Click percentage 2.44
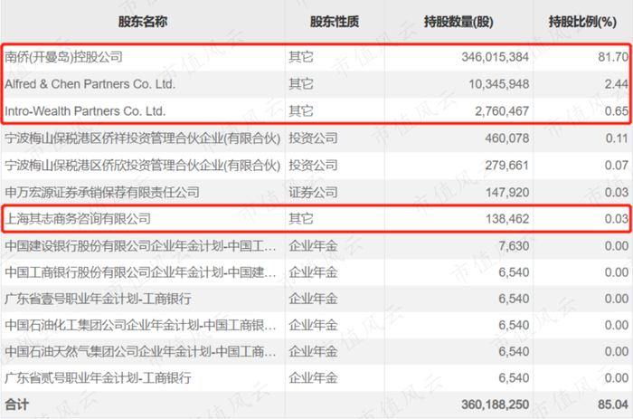 point(617,84)
